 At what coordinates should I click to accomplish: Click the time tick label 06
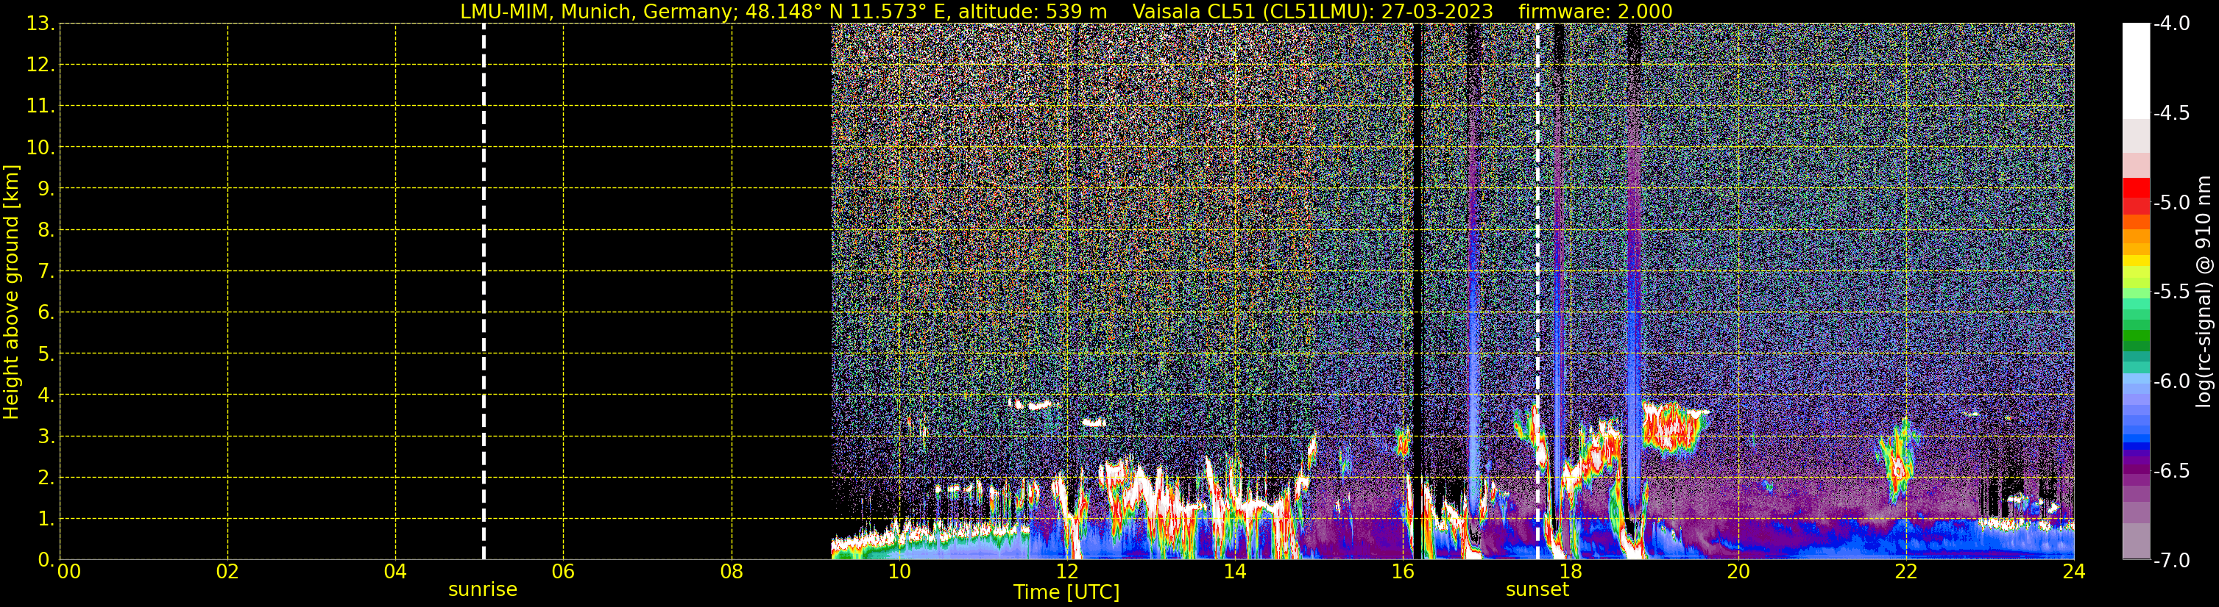point(563,572)
